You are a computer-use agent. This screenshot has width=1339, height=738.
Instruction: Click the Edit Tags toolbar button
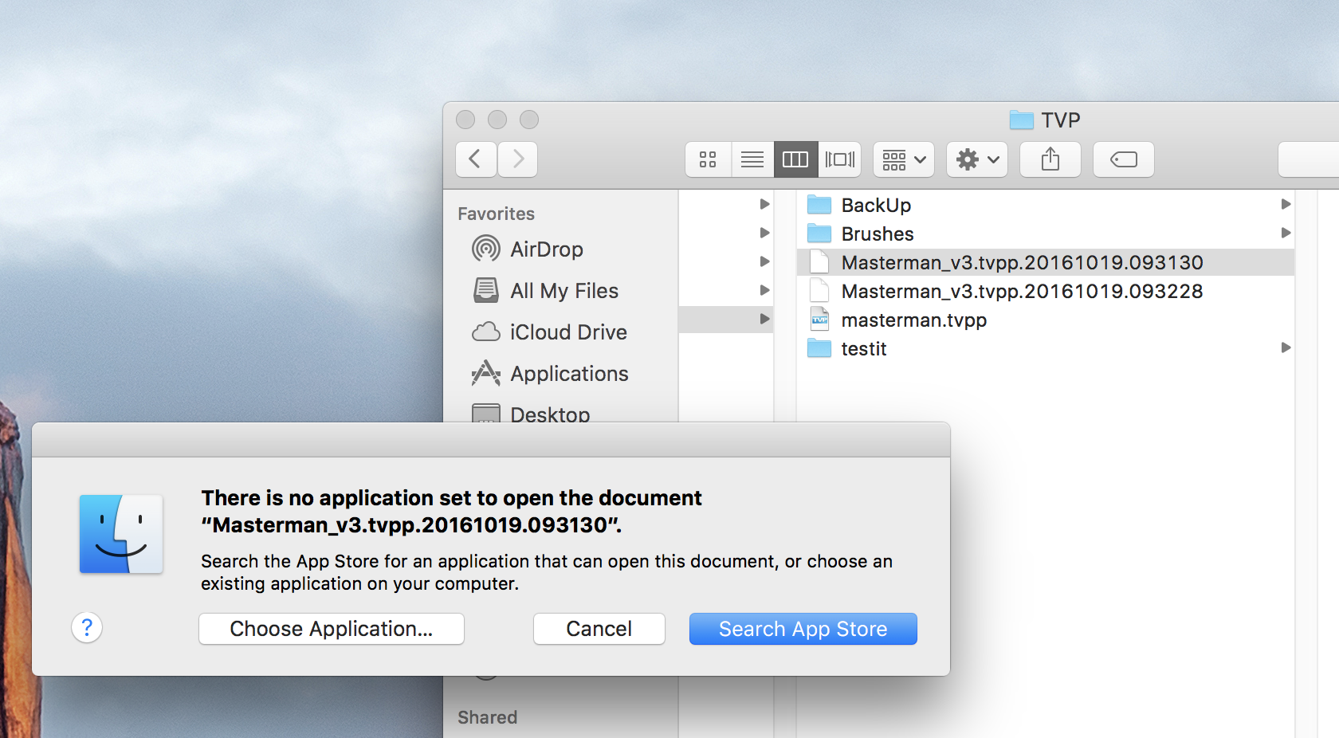(x=1124, y=159)
